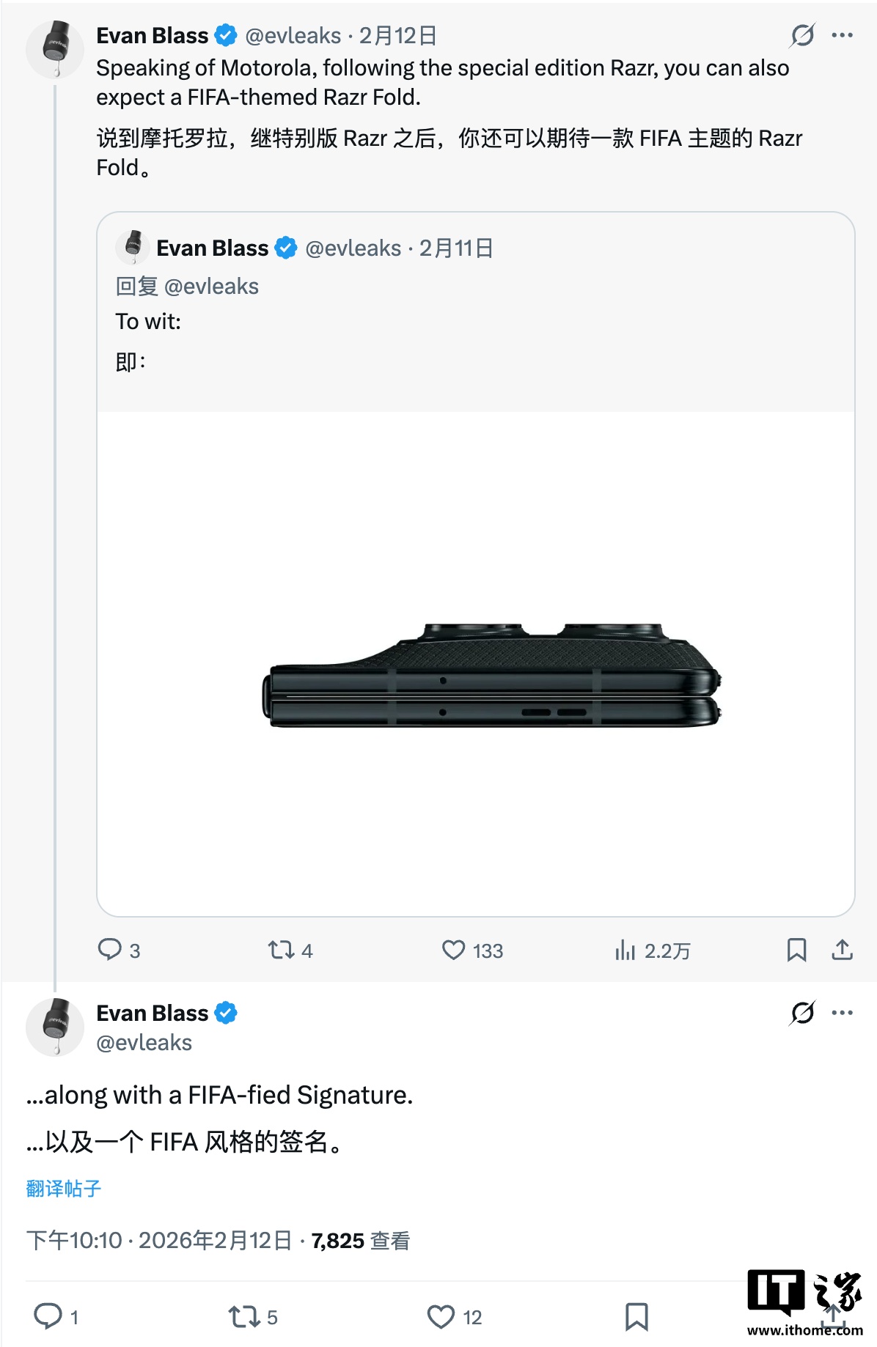The image size is (877, 1347).
Task: Bookmark the FIFA-fied Signature post
Action: click(636, 1316)
